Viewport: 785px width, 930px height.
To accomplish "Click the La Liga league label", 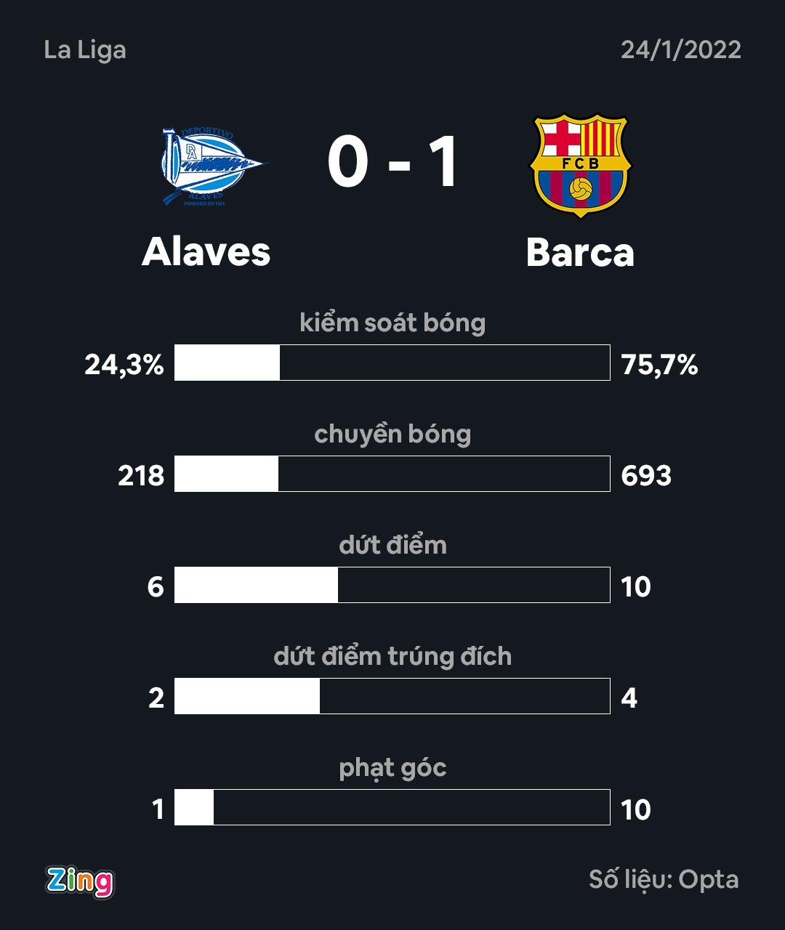I will 85,50.
